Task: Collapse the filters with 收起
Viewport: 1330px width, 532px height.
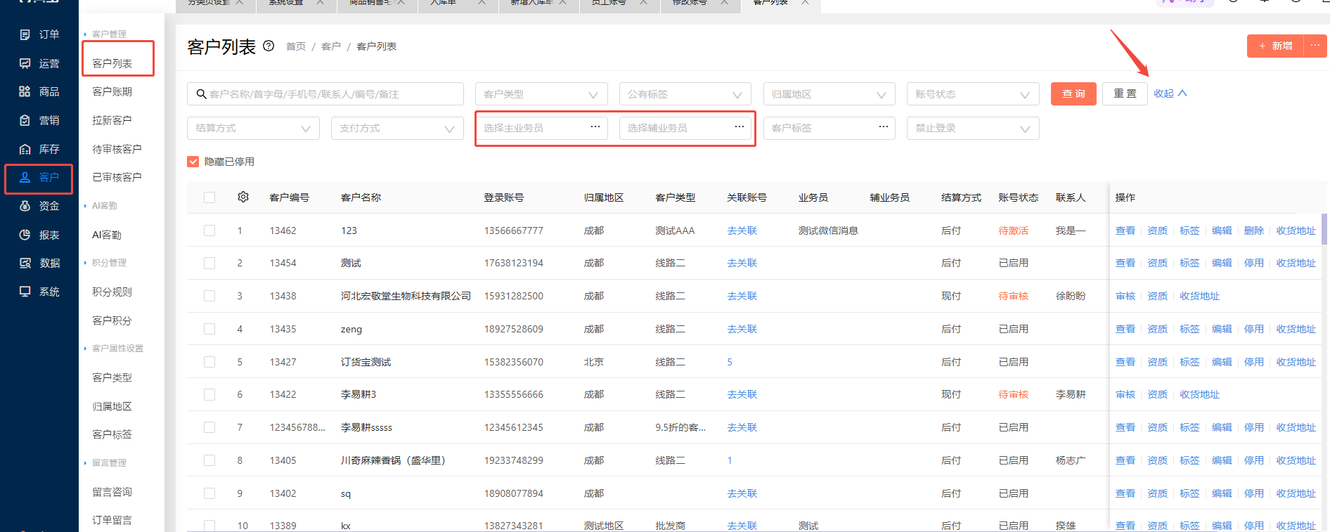Action: click(x=1170, y=93)
